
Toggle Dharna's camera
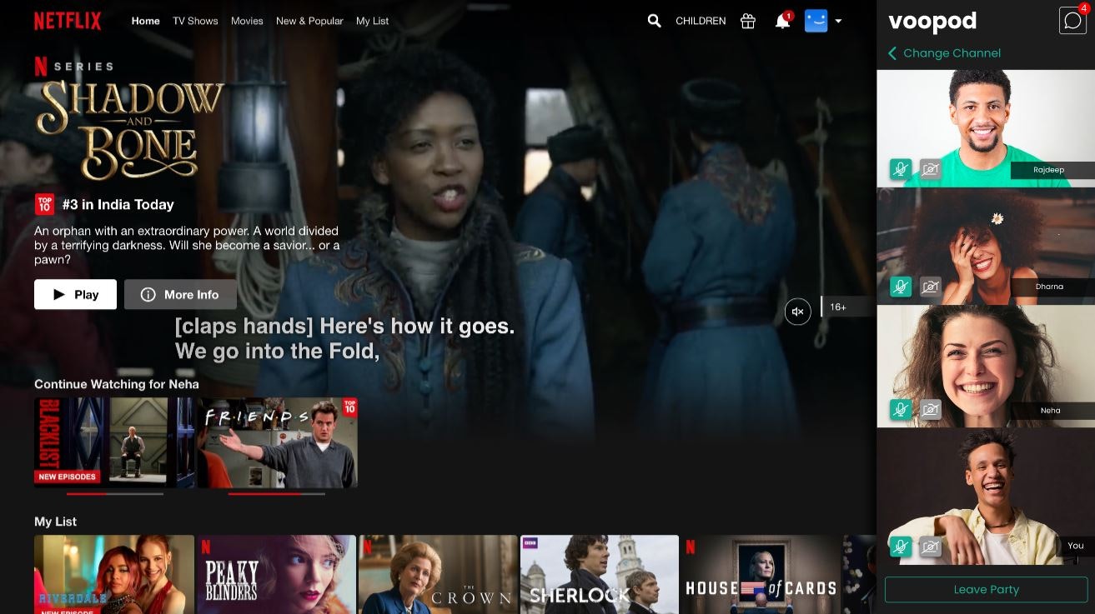click(x=931, y=287)
